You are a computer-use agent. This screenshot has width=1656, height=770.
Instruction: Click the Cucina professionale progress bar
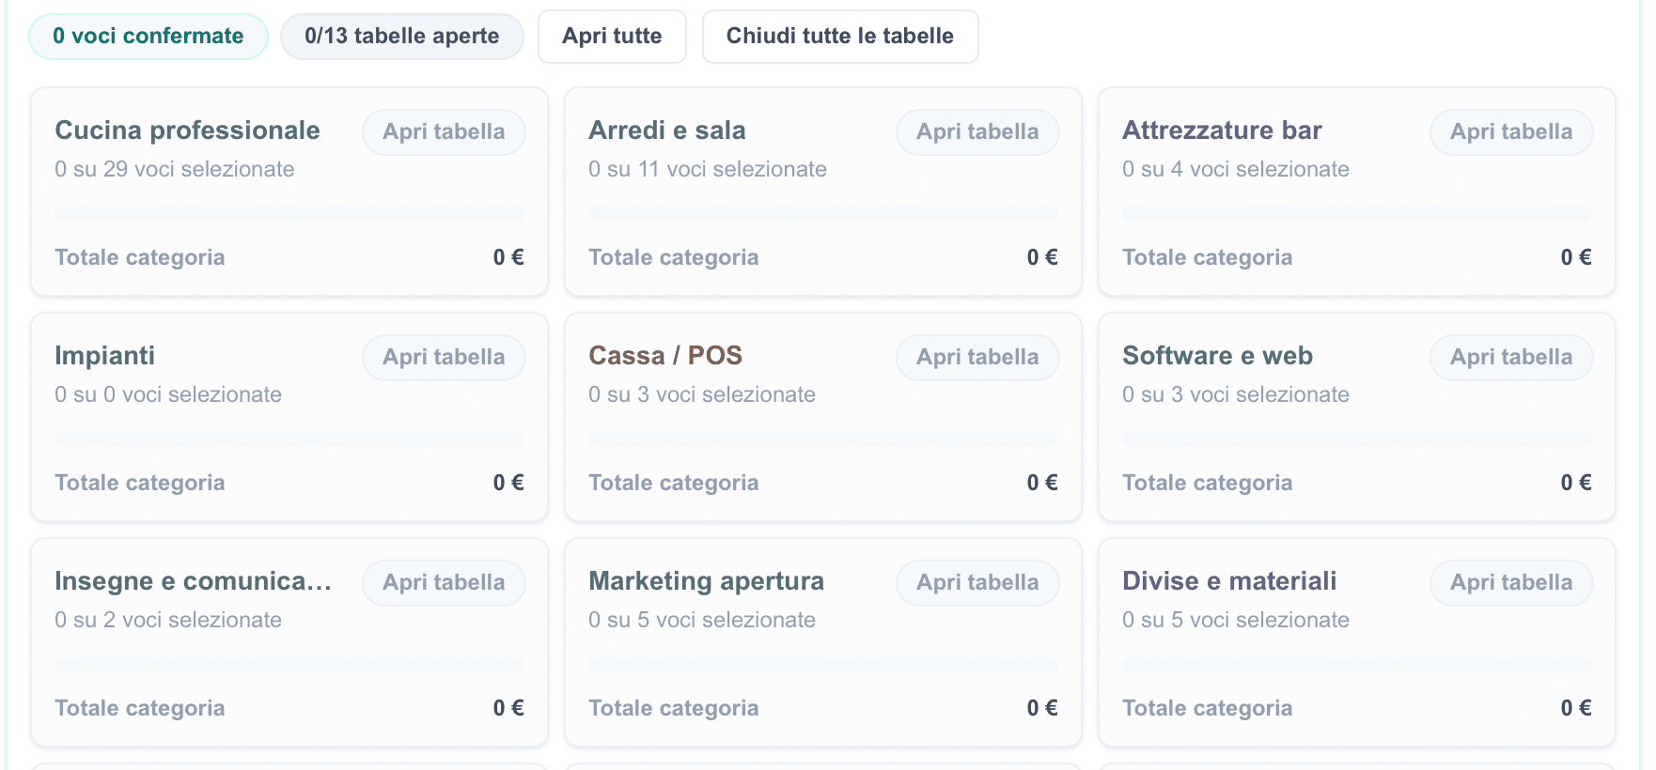289,214
